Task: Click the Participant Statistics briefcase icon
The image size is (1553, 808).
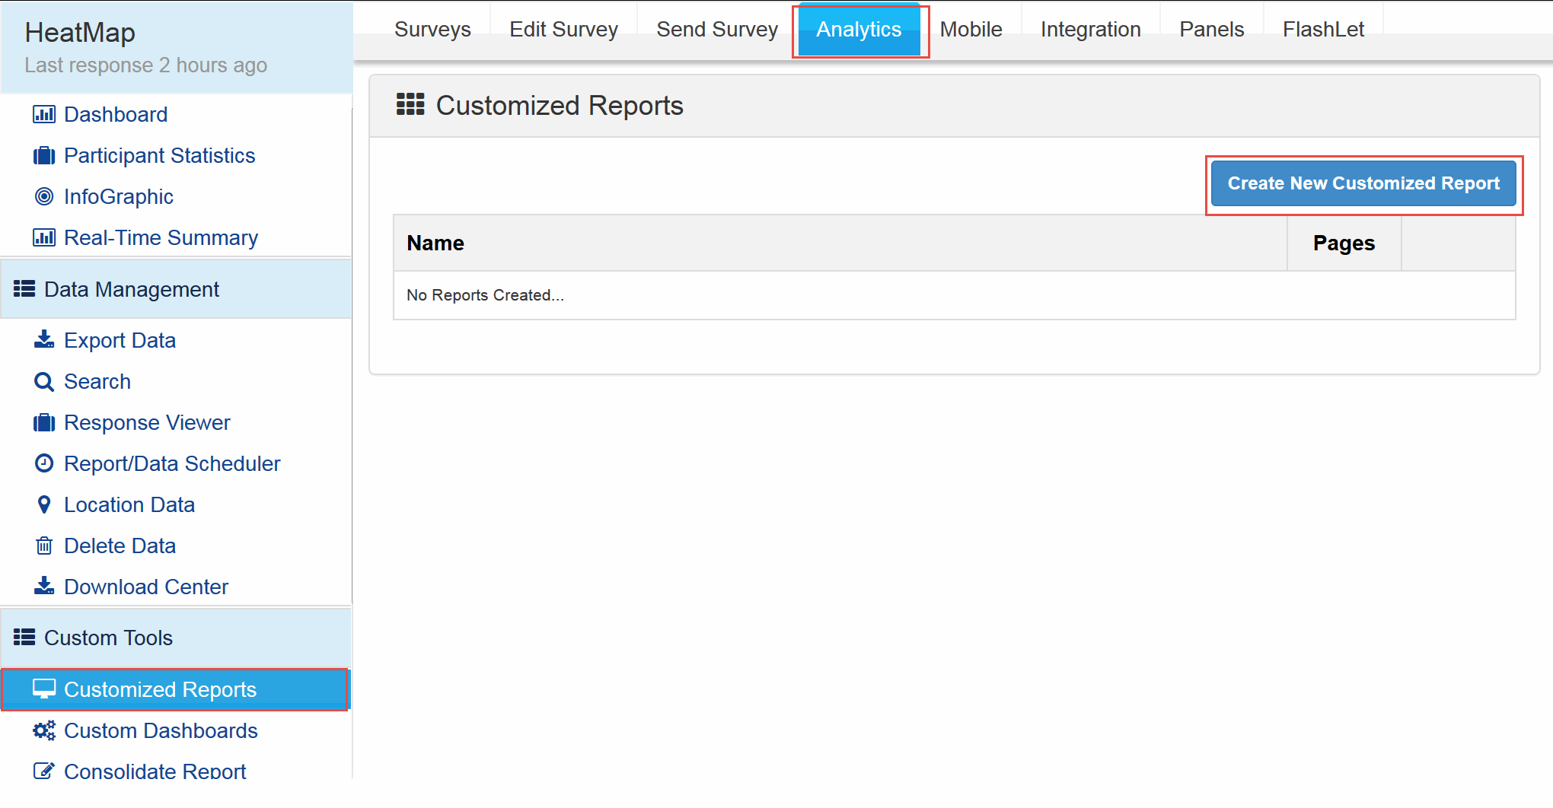Action: (x=45, y=155)
